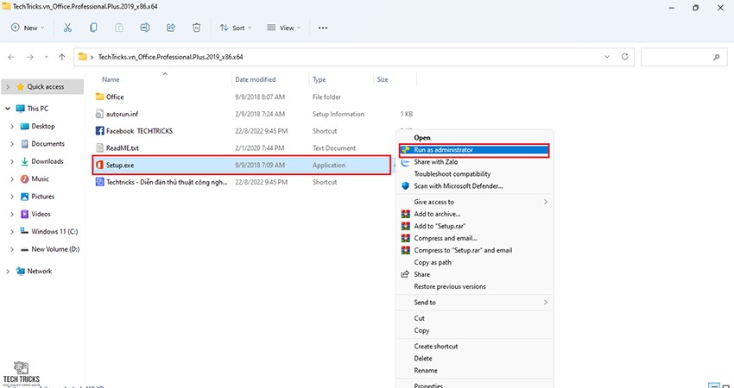The image size is (734, 388).
Task: Select the Setup.exe Office icon
Action: [x=99, y=165]
